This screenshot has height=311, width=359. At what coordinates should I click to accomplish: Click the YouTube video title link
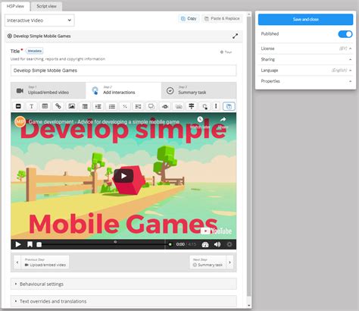[x=104, y=122]
